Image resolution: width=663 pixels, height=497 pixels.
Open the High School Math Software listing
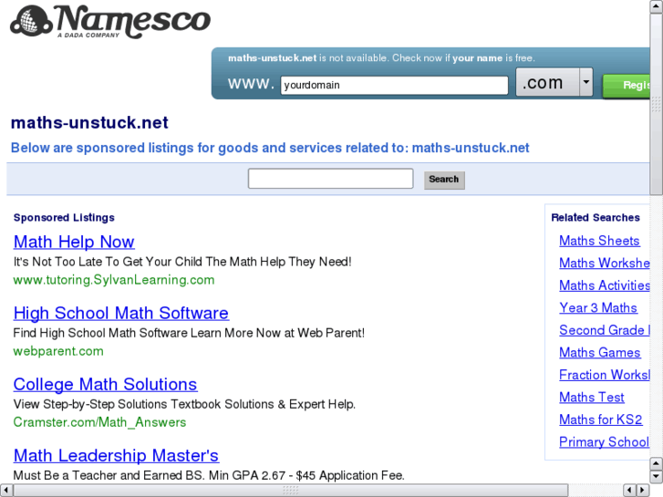pos(121,313)
